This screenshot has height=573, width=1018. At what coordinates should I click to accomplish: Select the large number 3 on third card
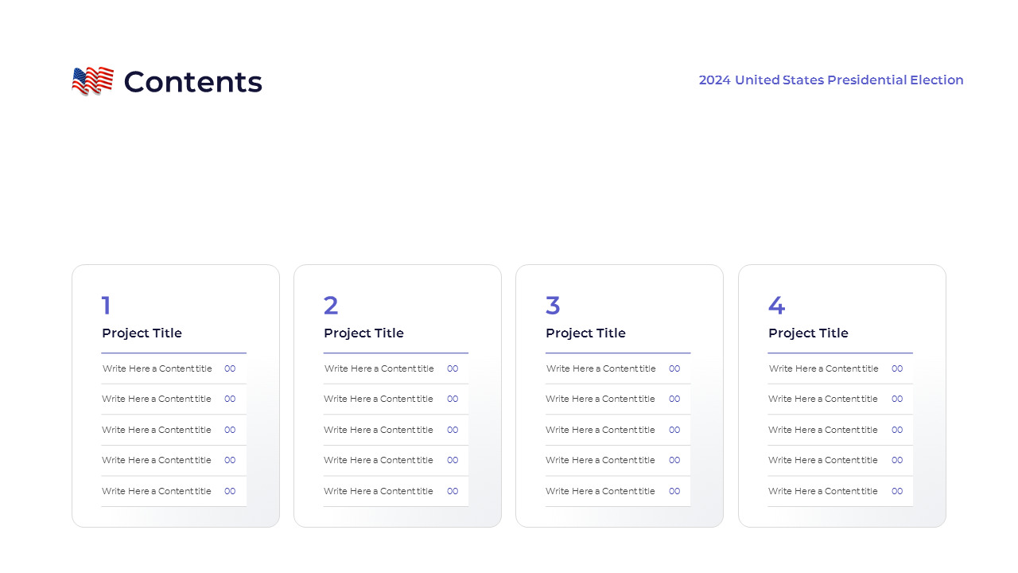[x=553, y=306]
